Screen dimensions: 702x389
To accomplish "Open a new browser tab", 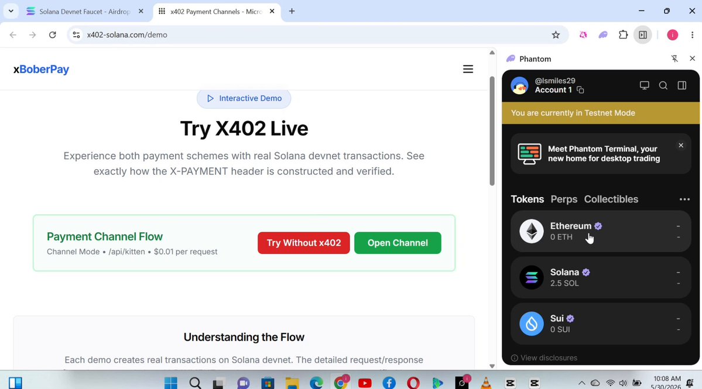I will pos(292,11).
